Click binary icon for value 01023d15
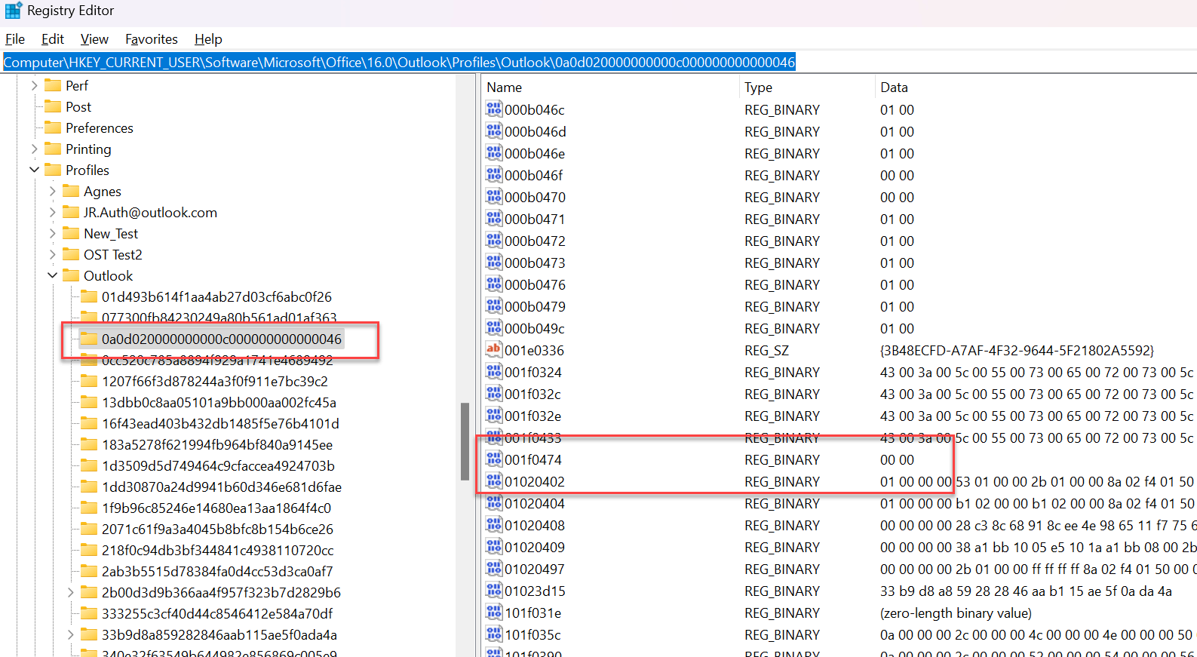The height and width of the screenshot is (657, 1197). pyautogui.click(x=494, y=591)
